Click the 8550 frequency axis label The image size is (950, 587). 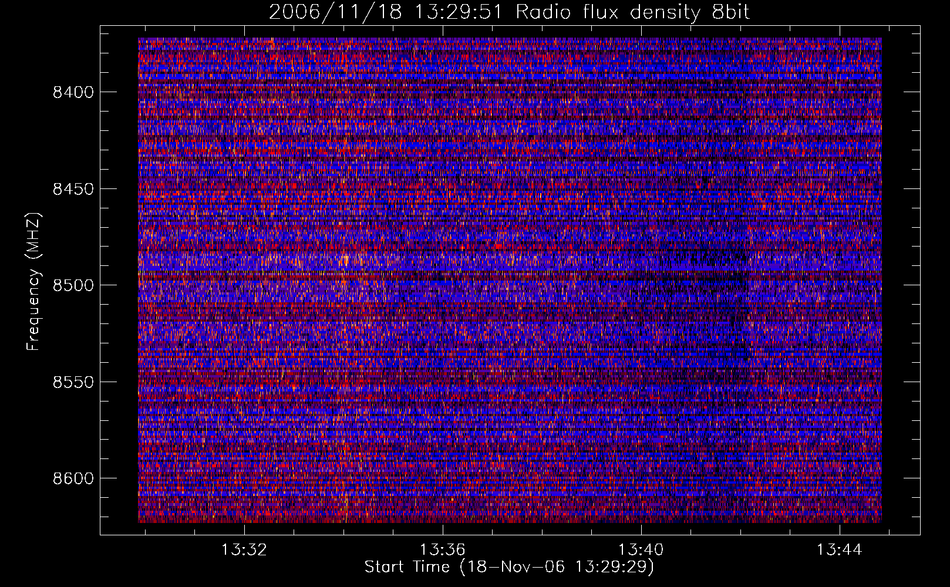click(x=73, y=382)
